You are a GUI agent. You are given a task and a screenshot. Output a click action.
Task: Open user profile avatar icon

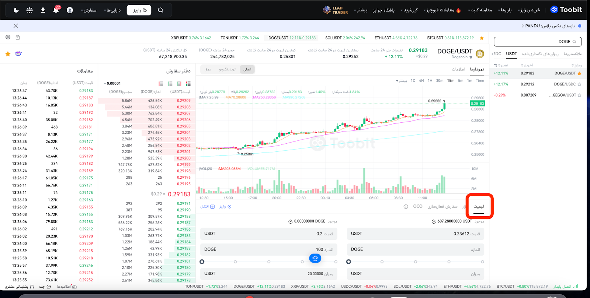70,10
